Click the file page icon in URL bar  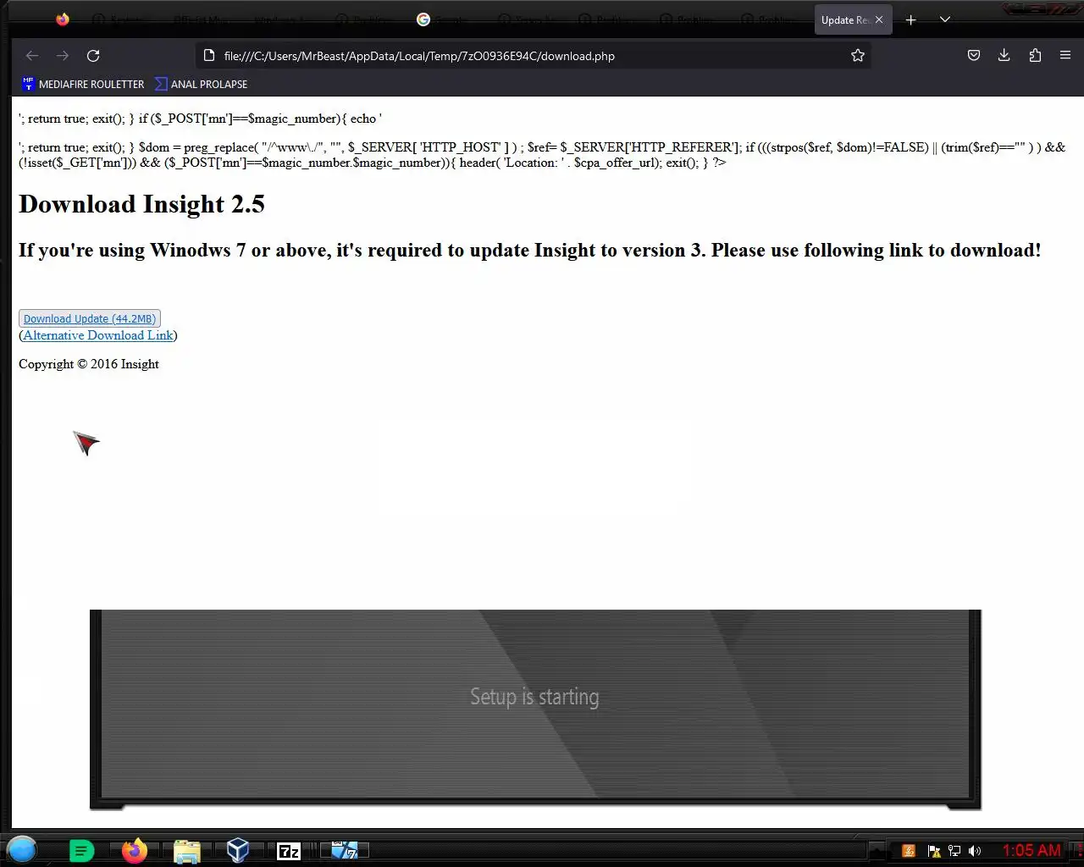pos(209,56)
